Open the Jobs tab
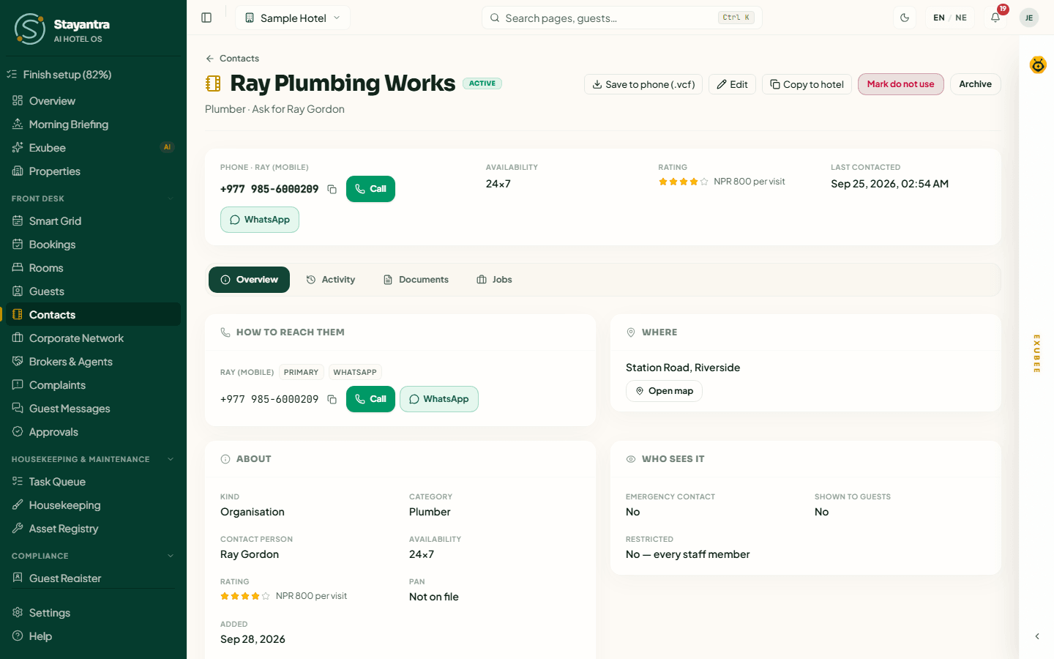Screen dimensions: 1054x659 [494, 280]
